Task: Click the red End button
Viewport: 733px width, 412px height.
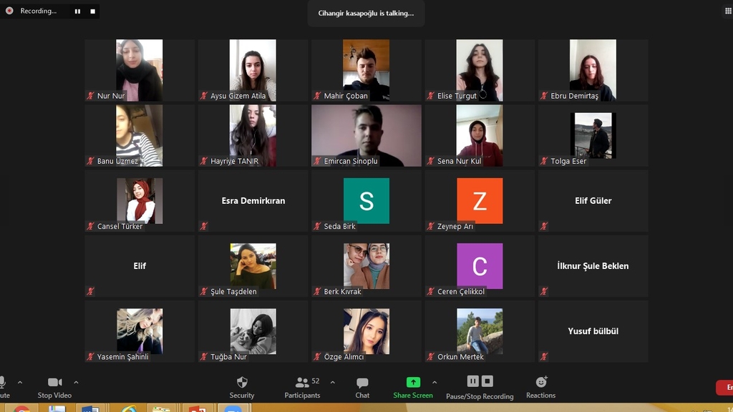Action: (724, 388)
